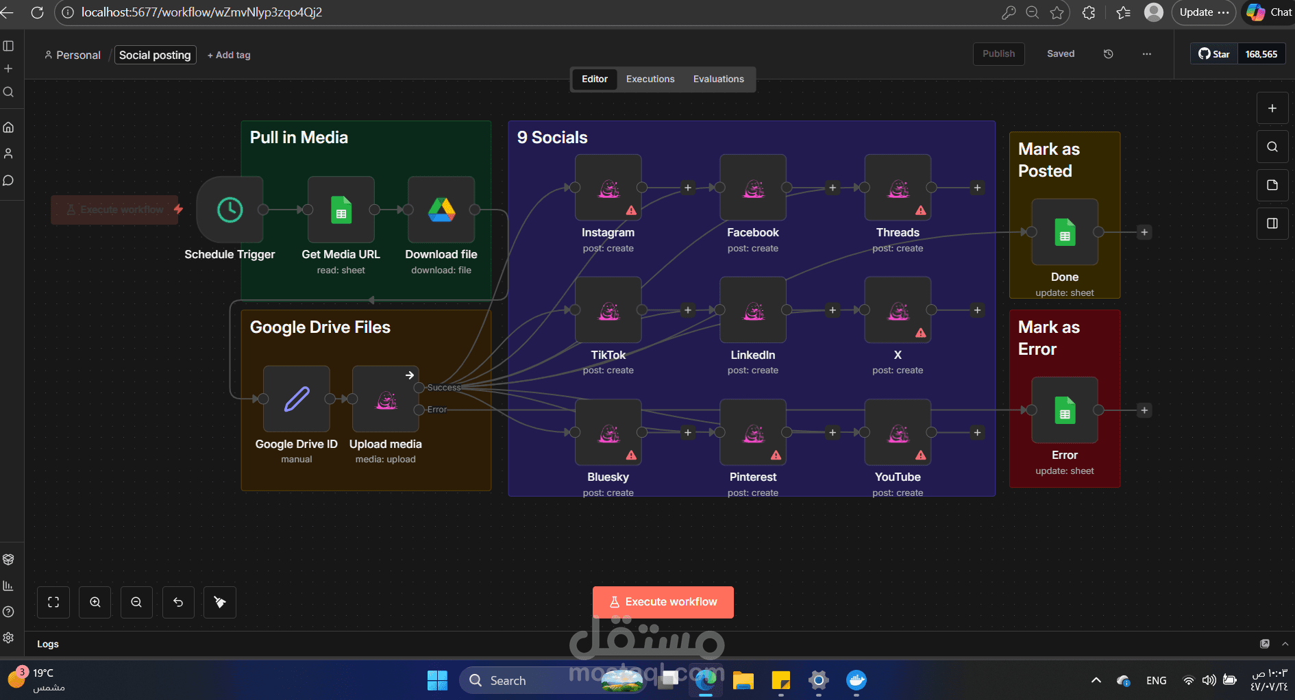Open node search from the right toolbar
The height and width of the screenshot is (700, 1295).
click(x=1272, y=147)
